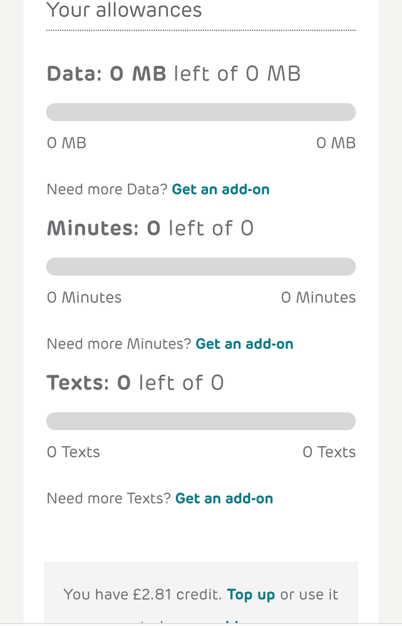Click the left '0 Minutes' label
Screen dimensions: 402x626
(84, 297)
